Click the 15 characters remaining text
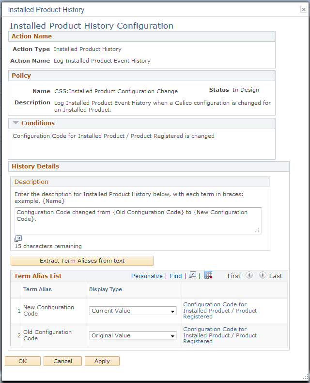 point(48,246)
